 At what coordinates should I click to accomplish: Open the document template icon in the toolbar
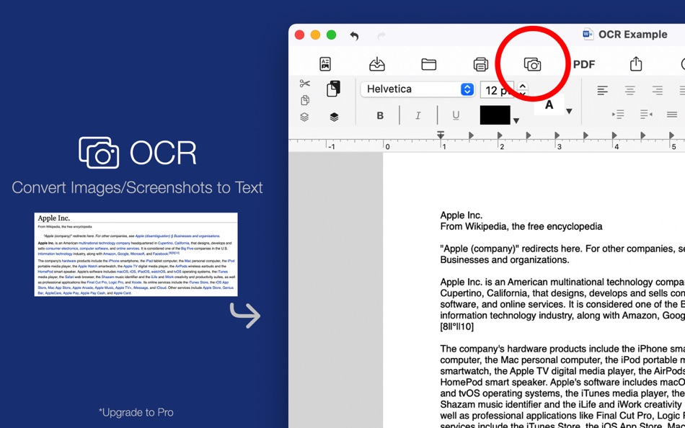[x=325, y=64]
